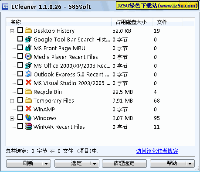The height and width of the screenshot is (172, 200).
Task: Select the Recycle Bin checkbox
Action: point(20,91)
